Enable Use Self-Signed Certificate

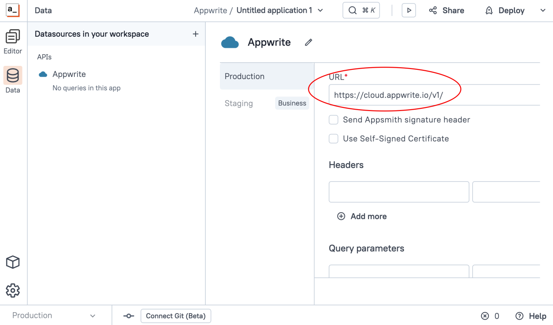(333, 138)
